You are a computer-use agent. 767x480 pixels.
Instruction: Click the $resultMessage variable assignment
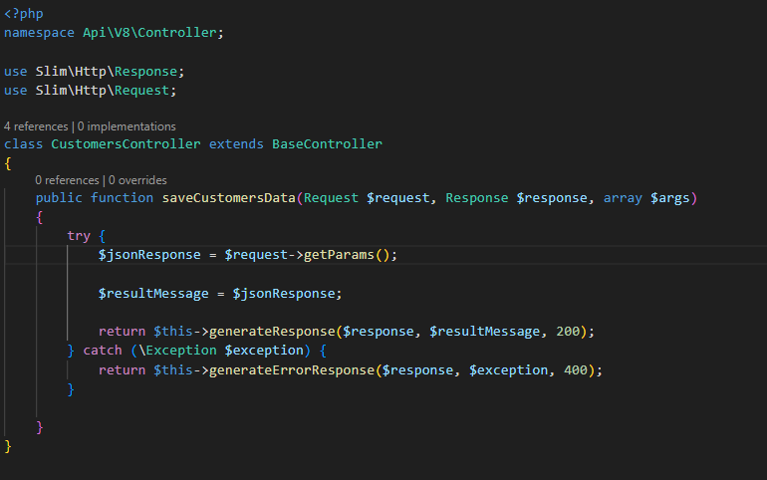(x=153, y=294)
